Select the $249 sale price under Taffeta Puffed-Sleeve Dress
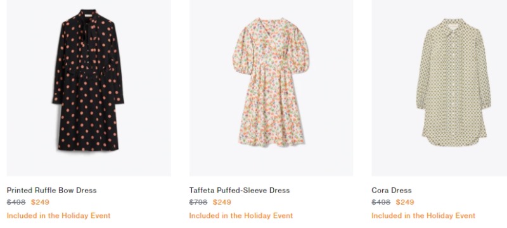Screen dimensions: 507x228 click(x=222, y=202)
